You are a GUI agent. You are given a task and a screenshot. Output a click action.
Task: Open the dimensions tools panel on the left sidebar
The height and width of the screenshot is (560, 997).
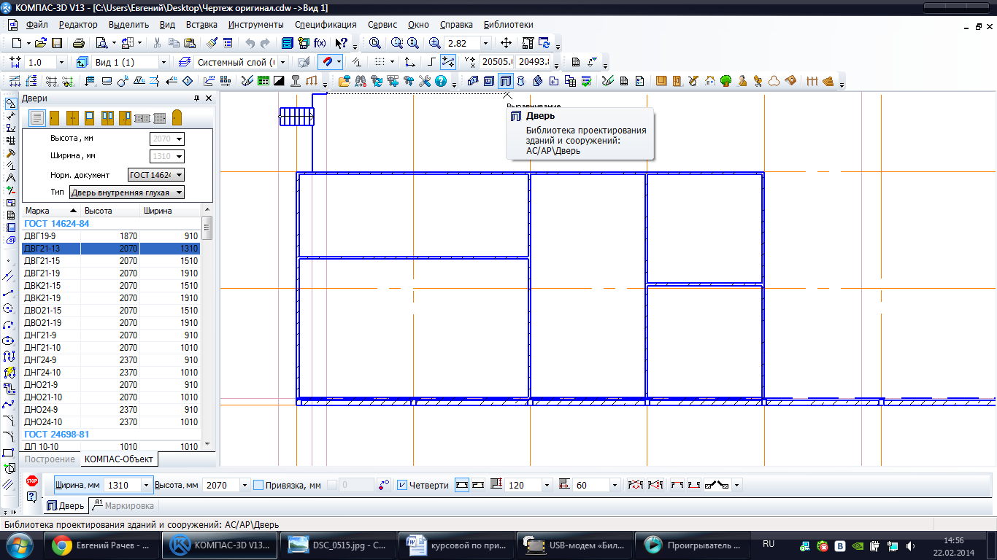click(x=10, y=116)
